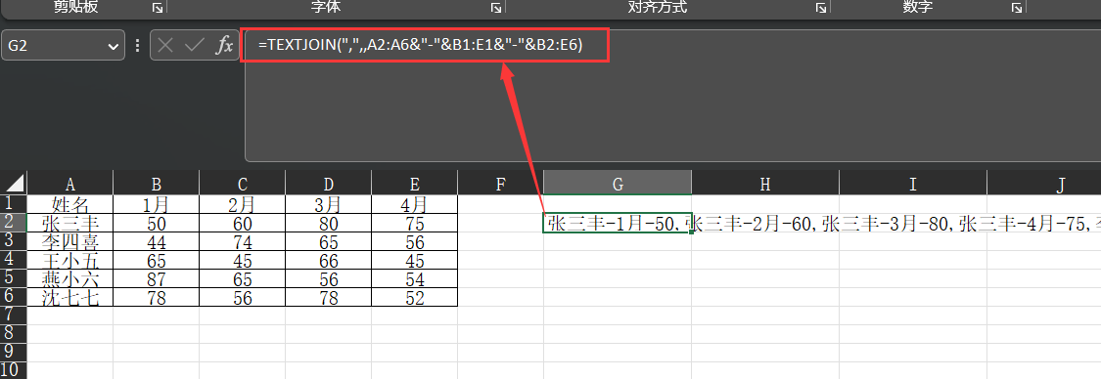Select the cell with 王小五
This screenshot has height=379, width=1101.
[x=70, y=260]
